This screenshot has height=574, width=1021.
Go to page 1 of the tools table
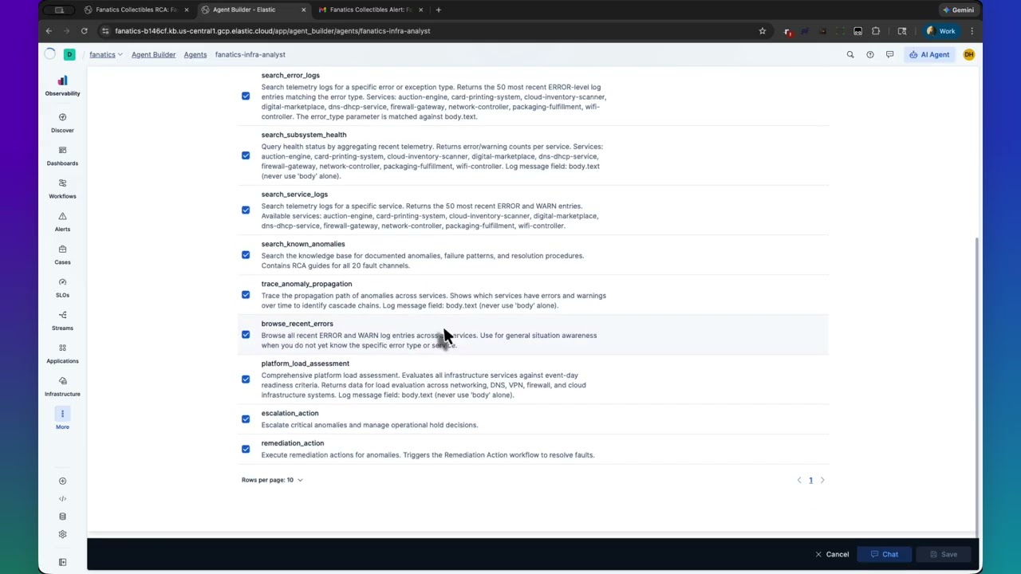[810, 480]
